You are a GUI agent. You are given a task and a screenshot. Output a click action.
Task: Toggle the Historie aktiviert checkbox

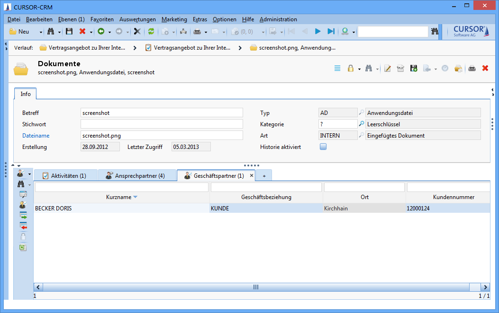(x=323, y=147)
